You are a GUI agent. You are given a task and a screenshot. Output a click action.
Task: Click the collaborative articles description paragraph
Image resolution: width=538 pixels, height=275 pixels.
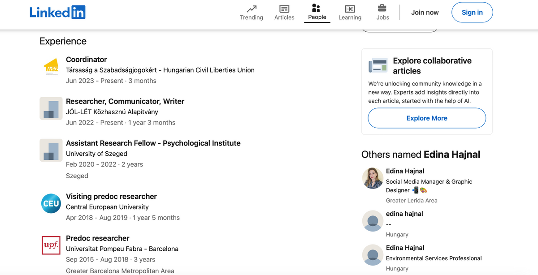point(425,92)
